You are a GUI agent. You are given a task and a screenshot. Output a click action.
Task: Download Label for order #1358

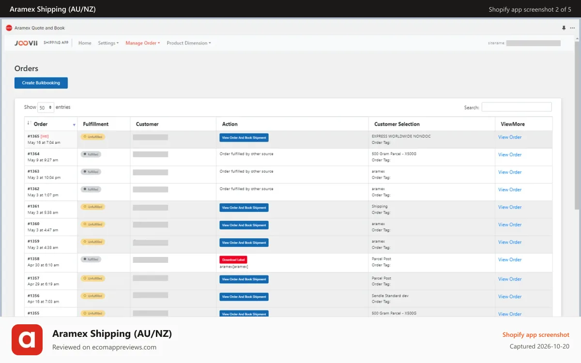pos(233,259)
